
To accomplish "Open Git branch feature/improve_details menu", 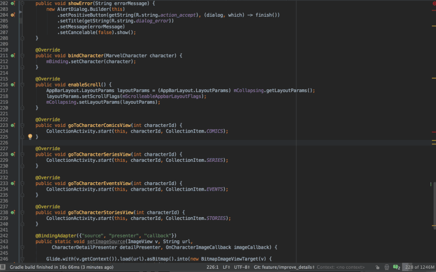I will [x=284, y=267].
